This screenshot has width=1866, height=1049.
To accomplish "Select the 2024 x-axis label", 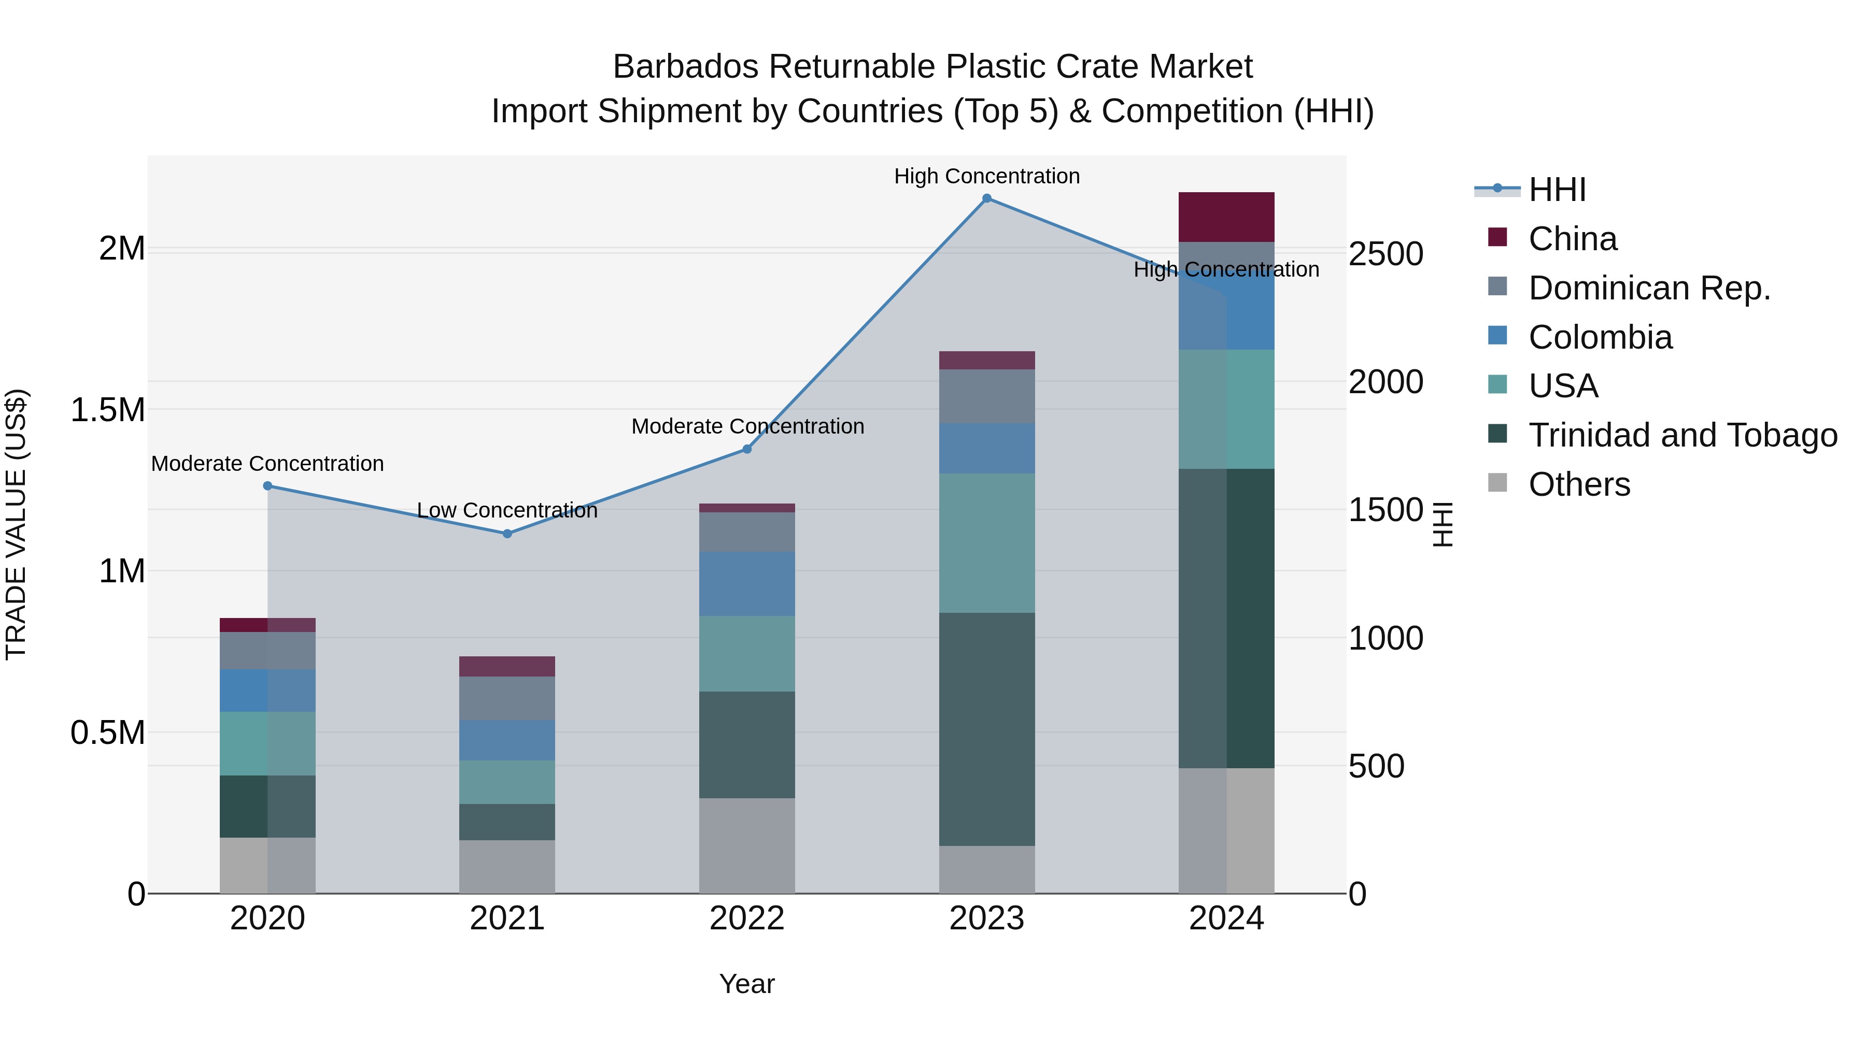I will coord(1226,918).
